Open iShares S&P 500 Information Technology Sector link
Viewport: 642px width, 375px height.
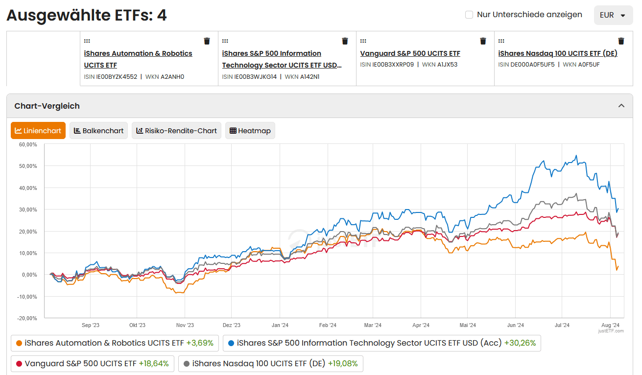coord(282,59)
